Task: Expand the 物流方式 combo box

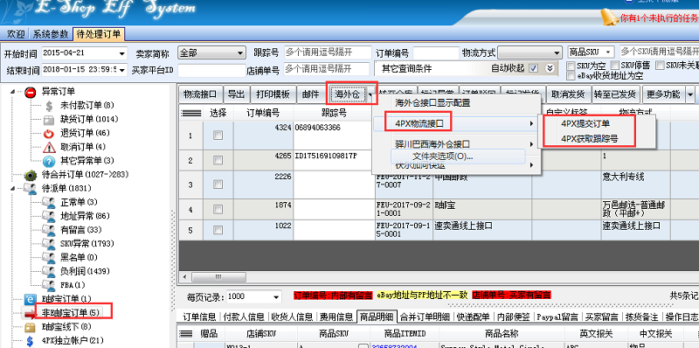Action: click(530, 52)
